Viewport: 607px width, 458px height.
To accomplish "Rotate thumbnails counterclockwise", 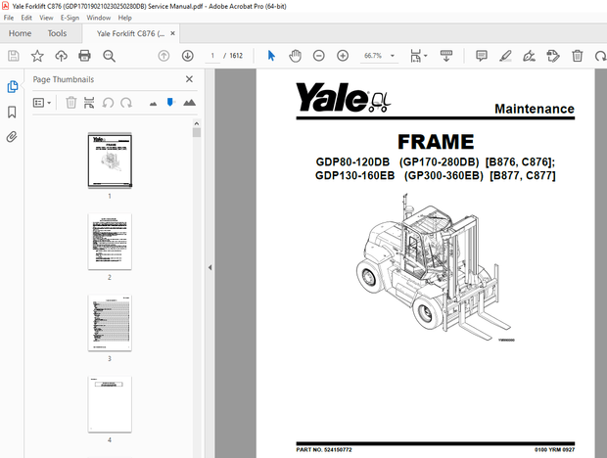I will click(x=108, y=103).
